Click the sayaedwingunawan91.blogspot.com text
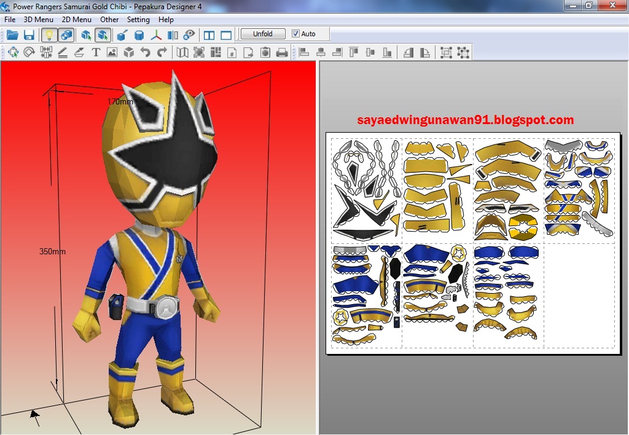 pos(466,120)
